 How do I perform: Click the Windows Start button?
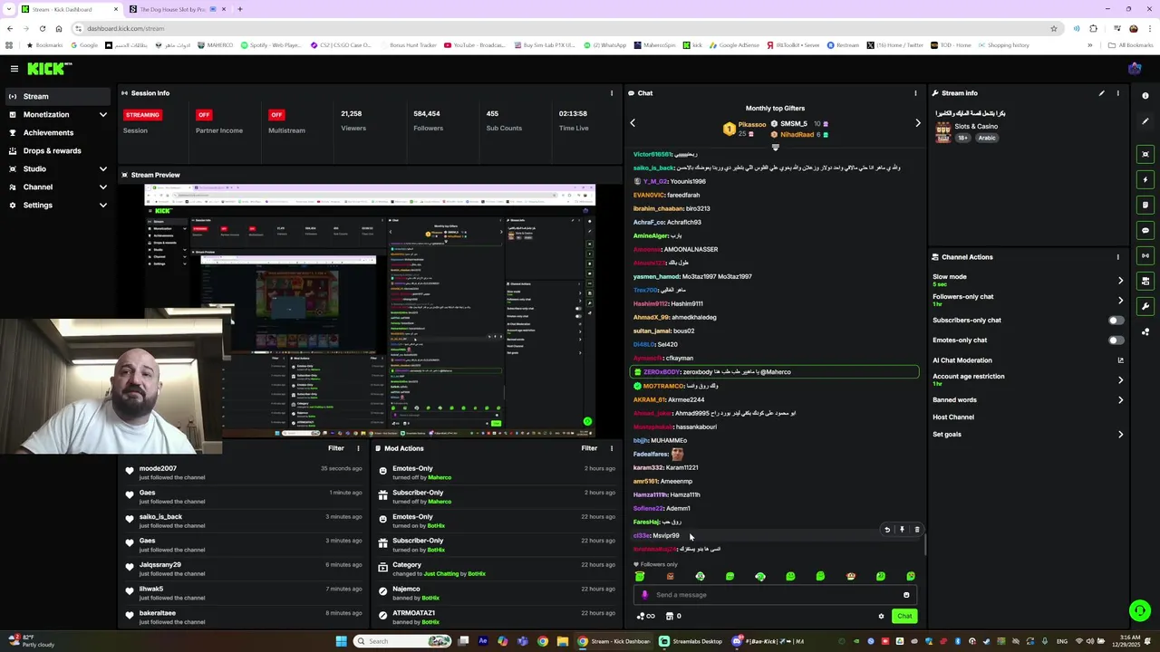[341, 641]
